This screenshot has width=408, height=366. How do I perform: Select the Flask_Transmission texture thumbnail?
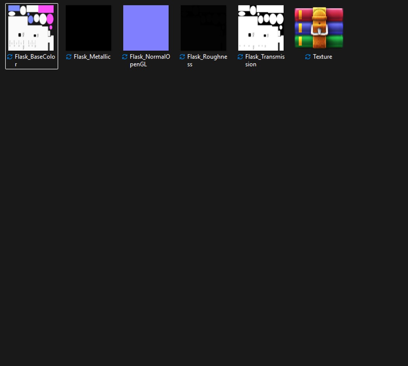tap(261, 28)
